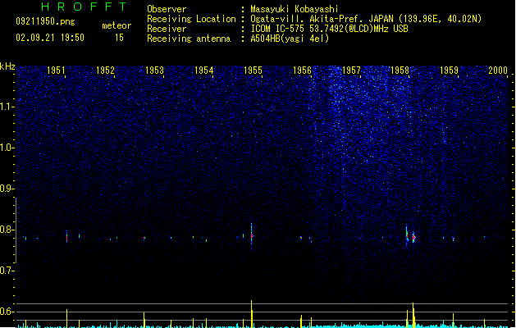Click the 1956 time axis label
The image size is (516, 328).
(x=302, y=70)
